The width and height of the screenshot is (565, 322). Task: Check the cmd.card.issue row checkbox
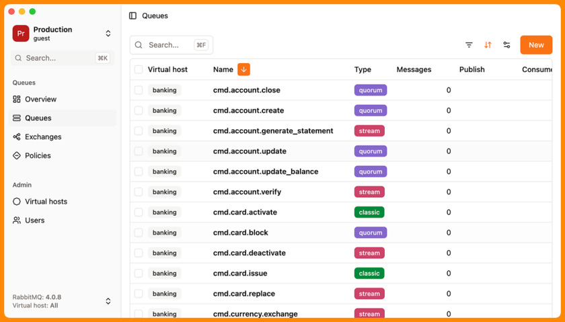(139, 273)
